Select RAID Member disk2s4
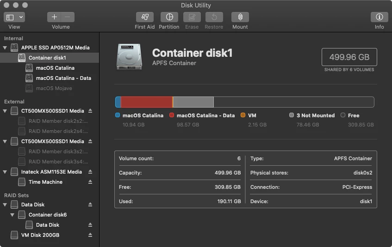 tap(50, 131)
